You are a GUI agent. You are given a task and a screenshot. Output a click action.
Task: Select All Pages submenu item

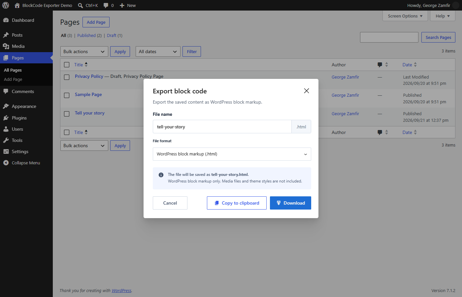[13, 70]
